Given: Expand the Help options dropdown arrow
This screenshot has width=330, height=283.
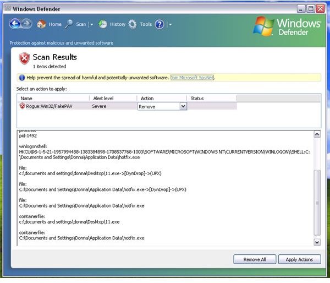Looking at the screenshot, I should (x=170, y=24).
